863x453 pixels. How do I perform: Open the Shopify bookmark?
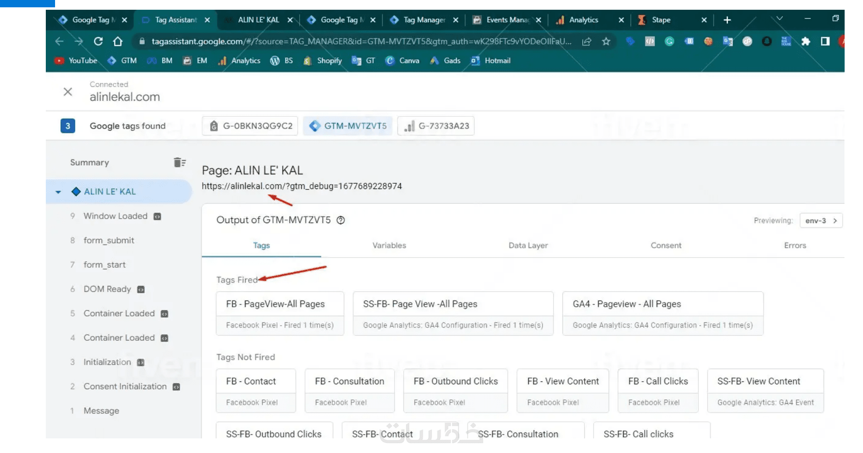pyautogui.click(x=323, y=60)
